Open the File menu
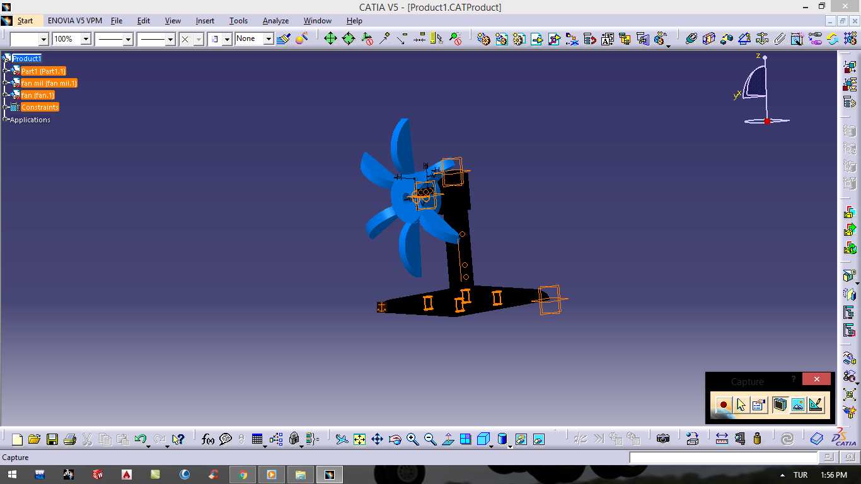This screenshot has width=861, height=484. pos(117,21)
